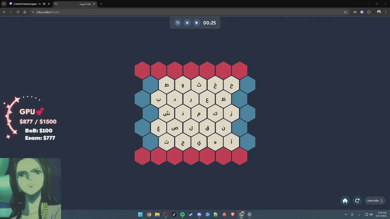Pick the ل letter hexagon
Screen dimensions: 390x219
(191, 128)
